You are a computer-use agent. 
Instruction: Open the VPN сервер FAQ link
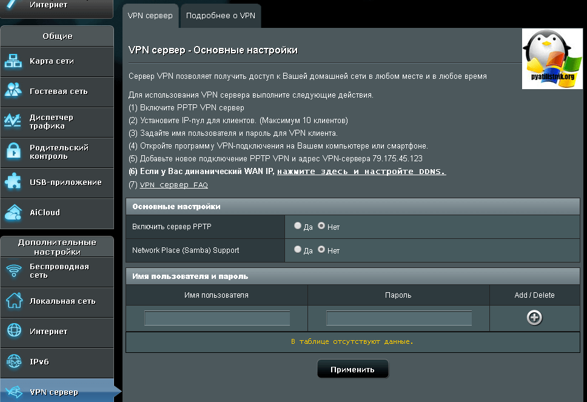pyautogui.click(x=173, y=185)
